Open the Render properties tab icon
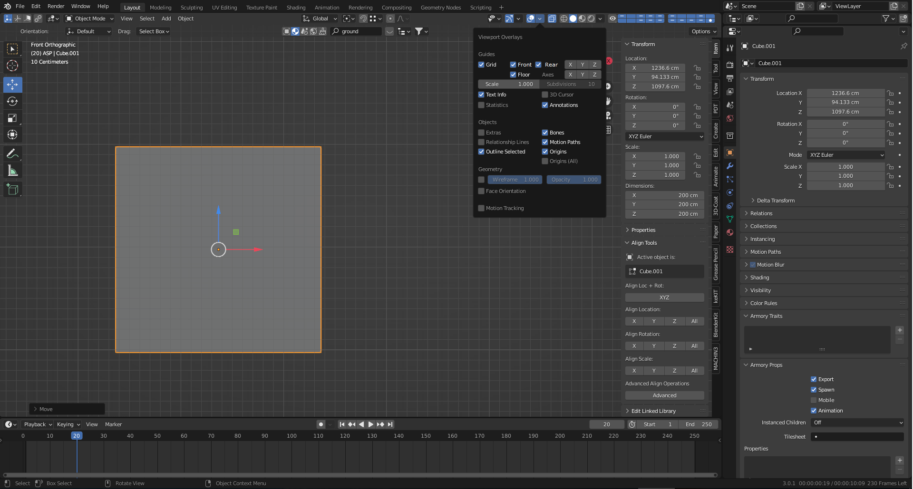Viewport: 913px width, 489px height. tap(730, 65)
